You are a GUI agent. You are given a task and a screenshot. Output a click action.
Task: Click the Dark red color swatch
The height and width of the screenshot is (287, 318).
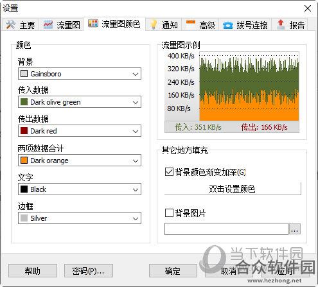(x=24, y=130)
